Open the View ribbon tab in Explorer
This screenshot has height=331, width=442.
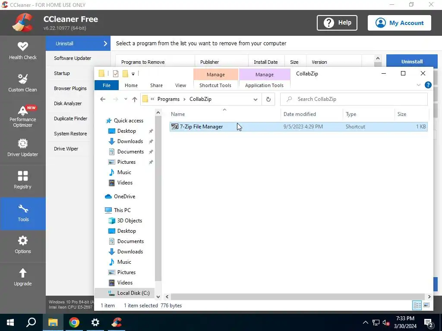point(180,85)
